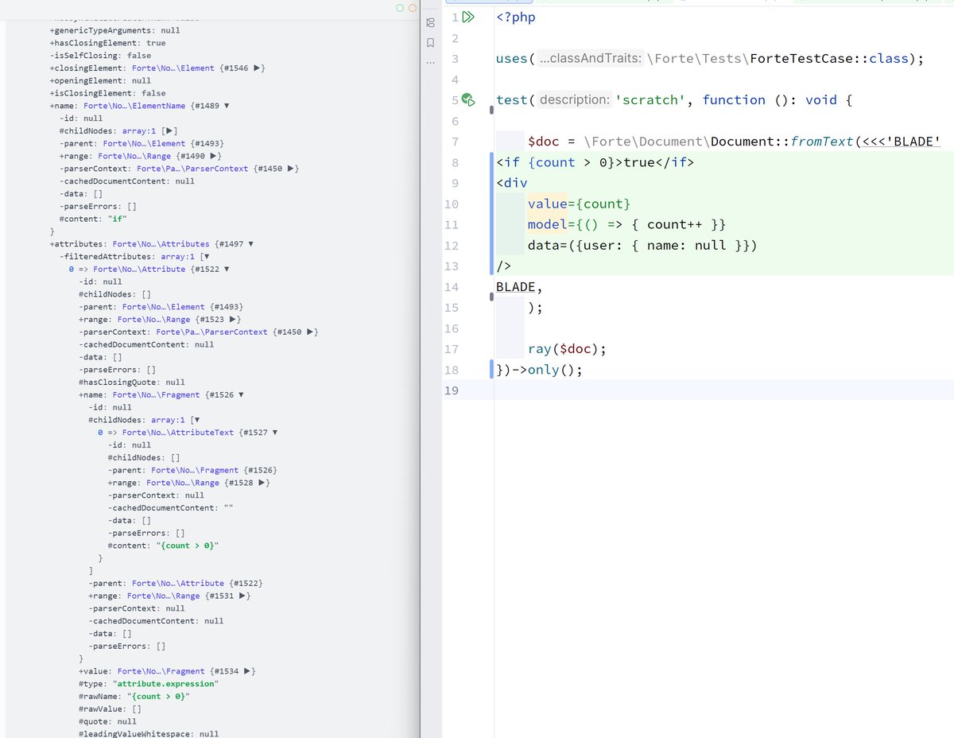Click closing BLADE heredoc label line 14

point(516,287)
